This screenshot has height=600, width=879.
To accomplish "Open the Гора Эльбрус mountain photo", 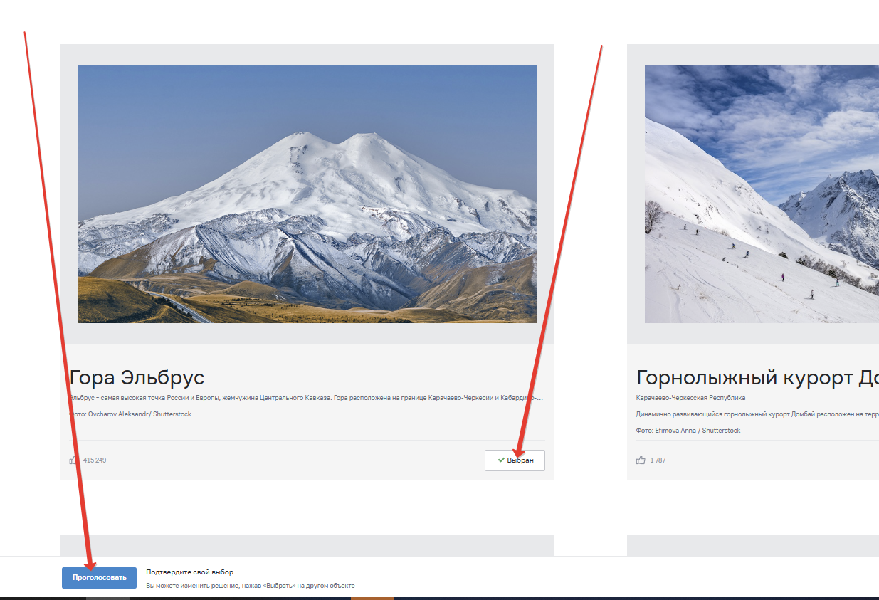I will coord(307,194).
